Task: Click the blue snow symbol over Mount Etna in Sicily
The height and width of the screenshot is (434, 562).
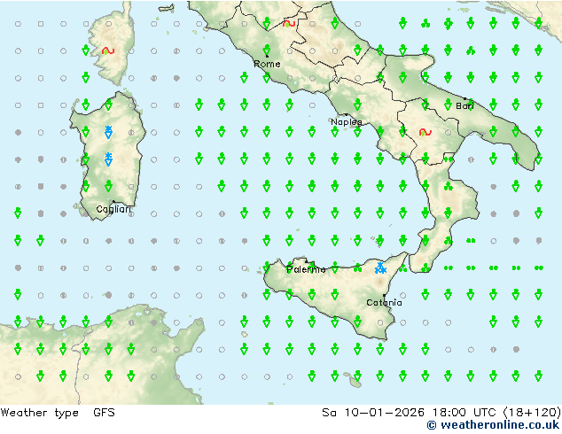Action: 380,267
